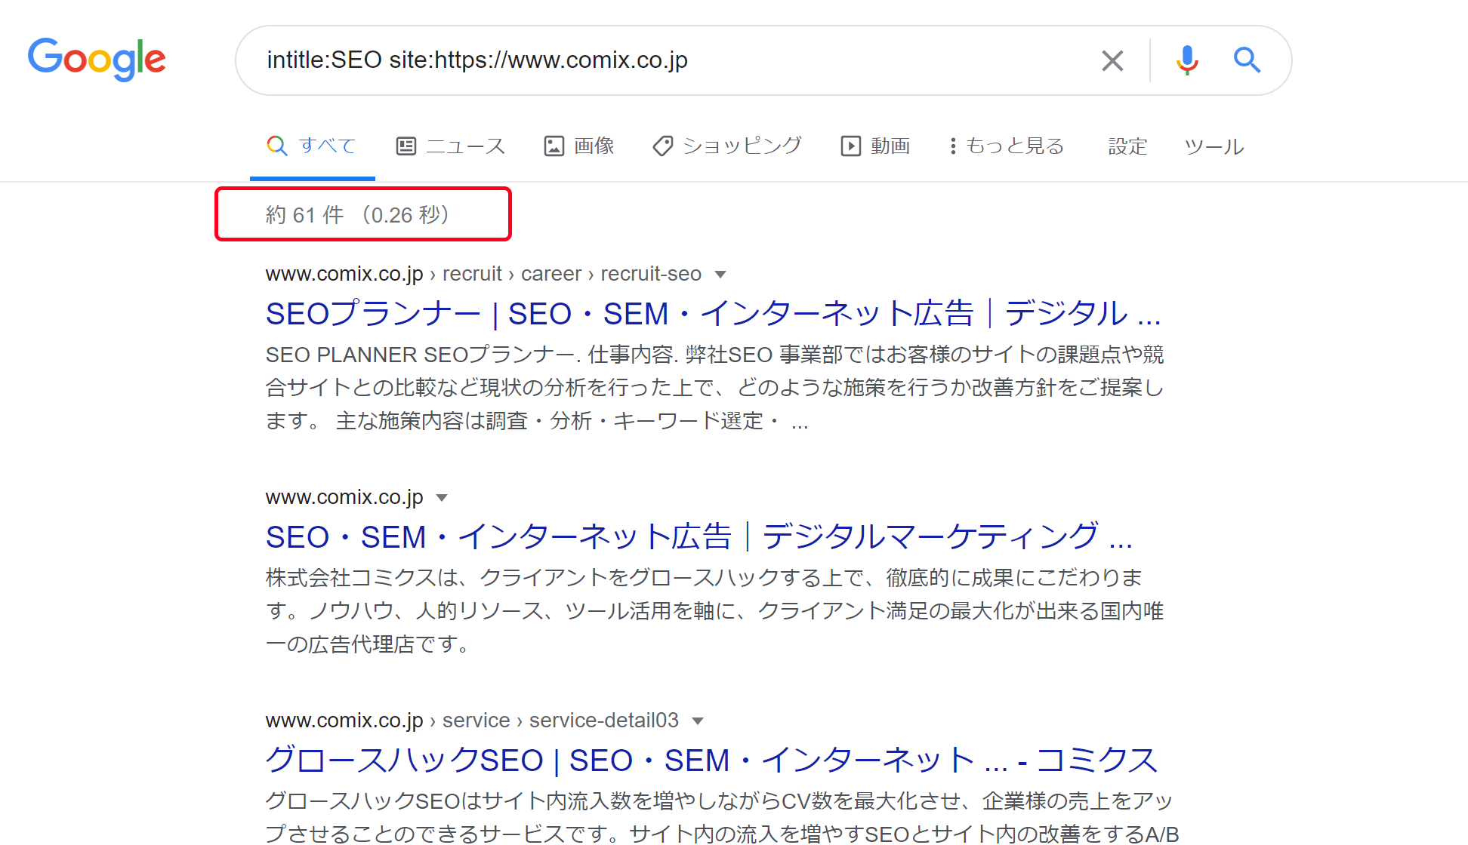Expand the dropdown arrow after service-detail03 URL
This screenshot has height=845, width=1468.
click(x=698, y=721)
